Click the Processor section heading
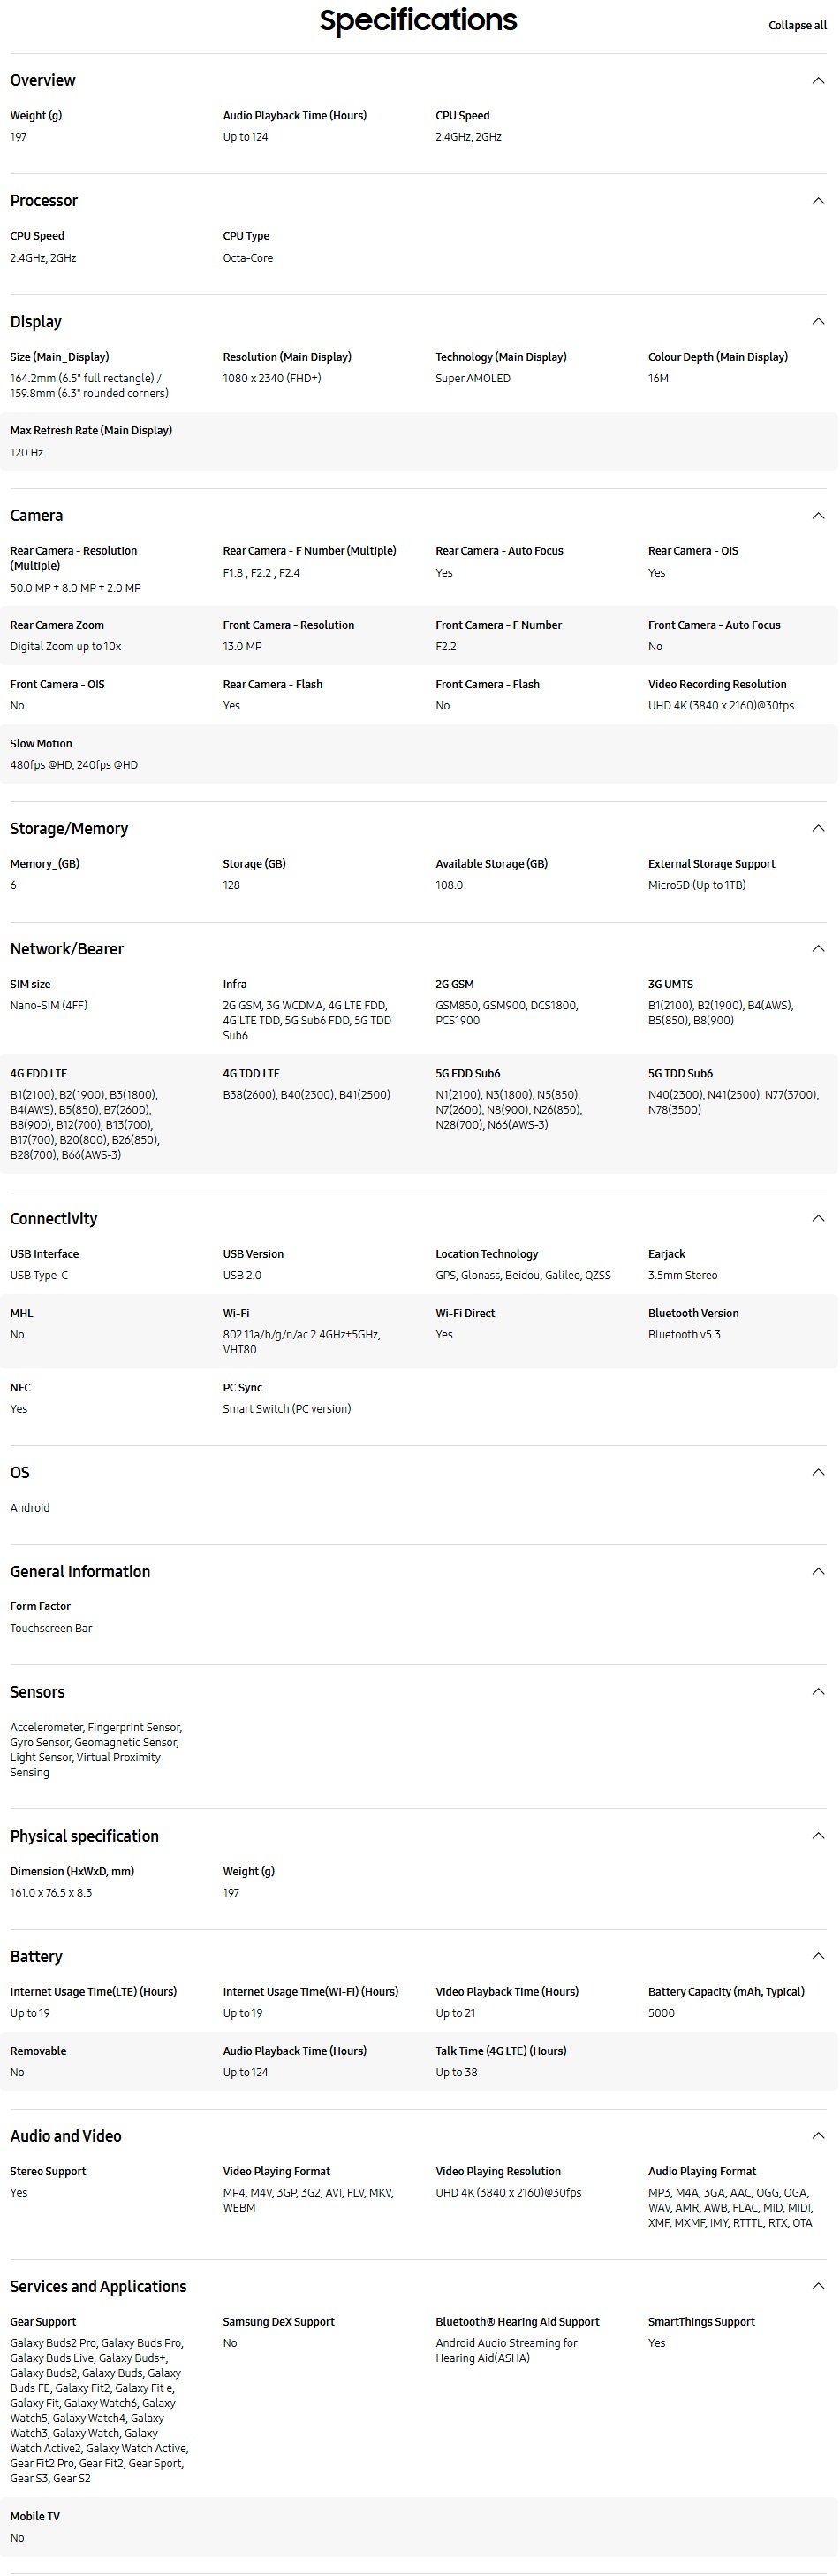Image resolution: width=840 pixels, height=2576 pixels. 44,201
